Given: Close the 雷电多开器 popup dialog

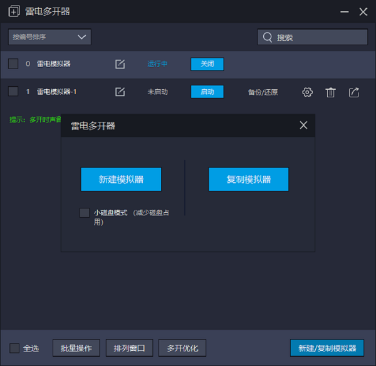Looking at the screenshot, I should pos(303,125).
